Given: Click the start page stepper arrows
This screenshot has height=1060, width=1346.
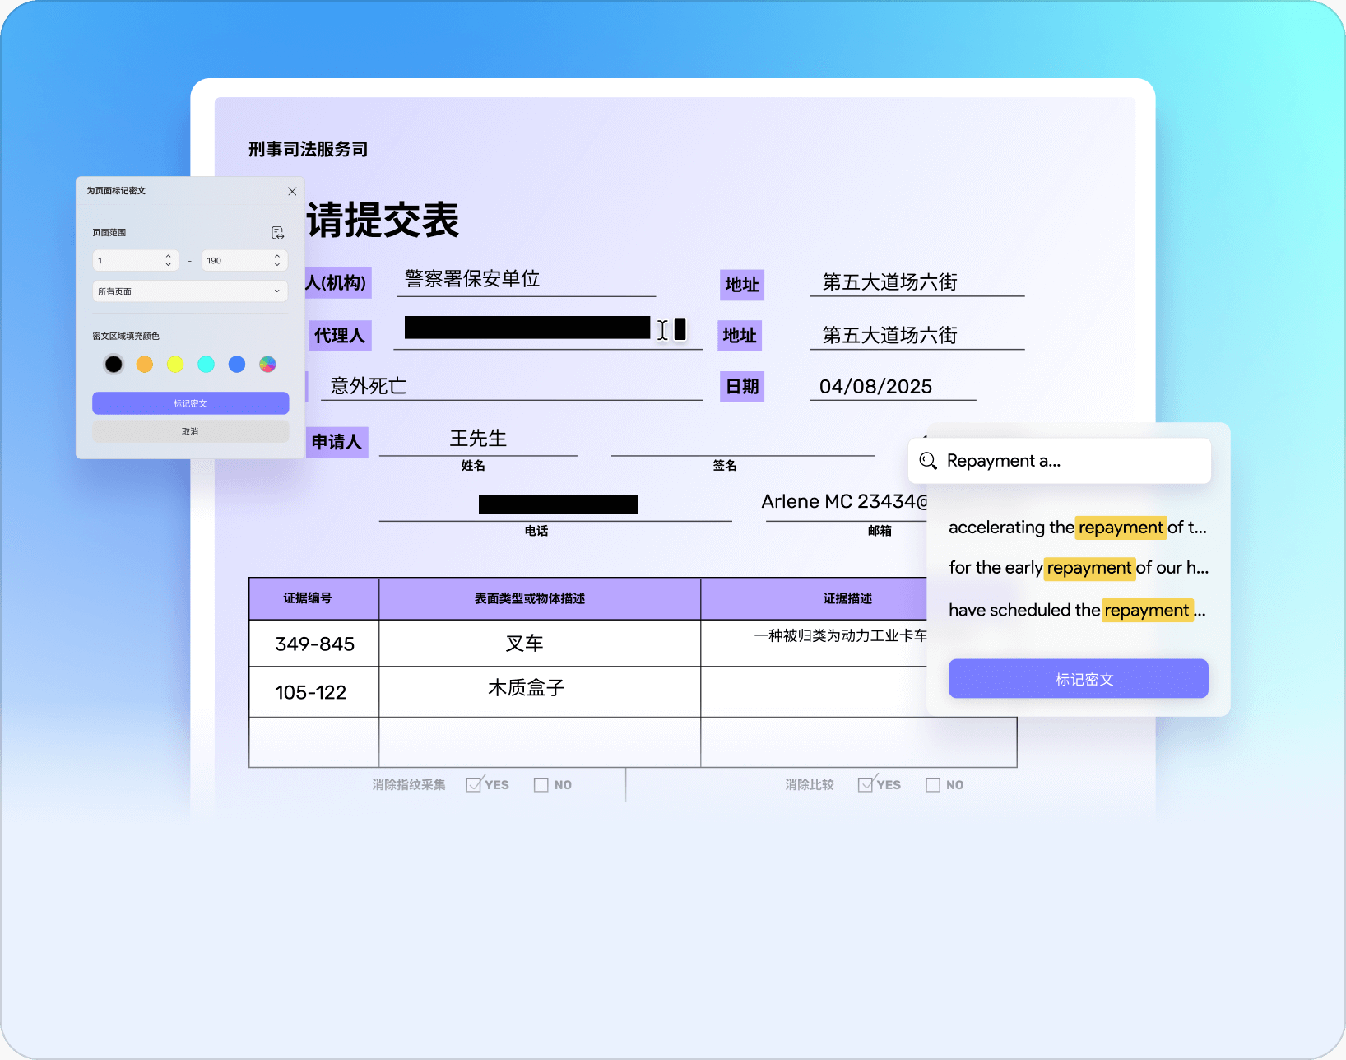Looking at the screenshot, I should tap(168, 261).
